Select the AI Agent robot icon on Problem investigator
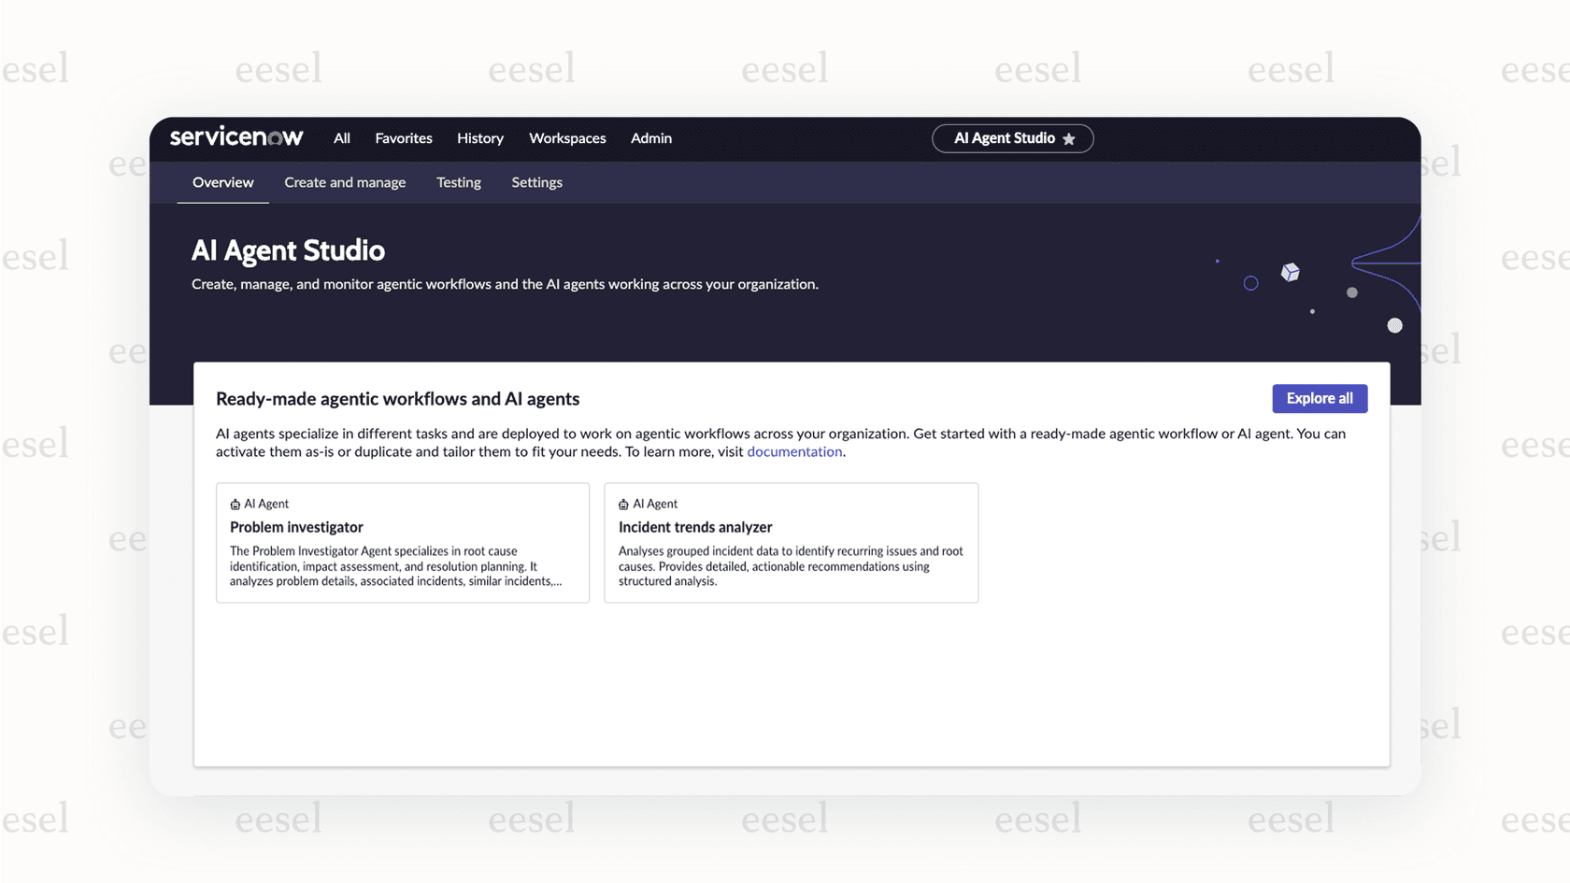Viewport: 1570px width, 883px height. (234, 503)
